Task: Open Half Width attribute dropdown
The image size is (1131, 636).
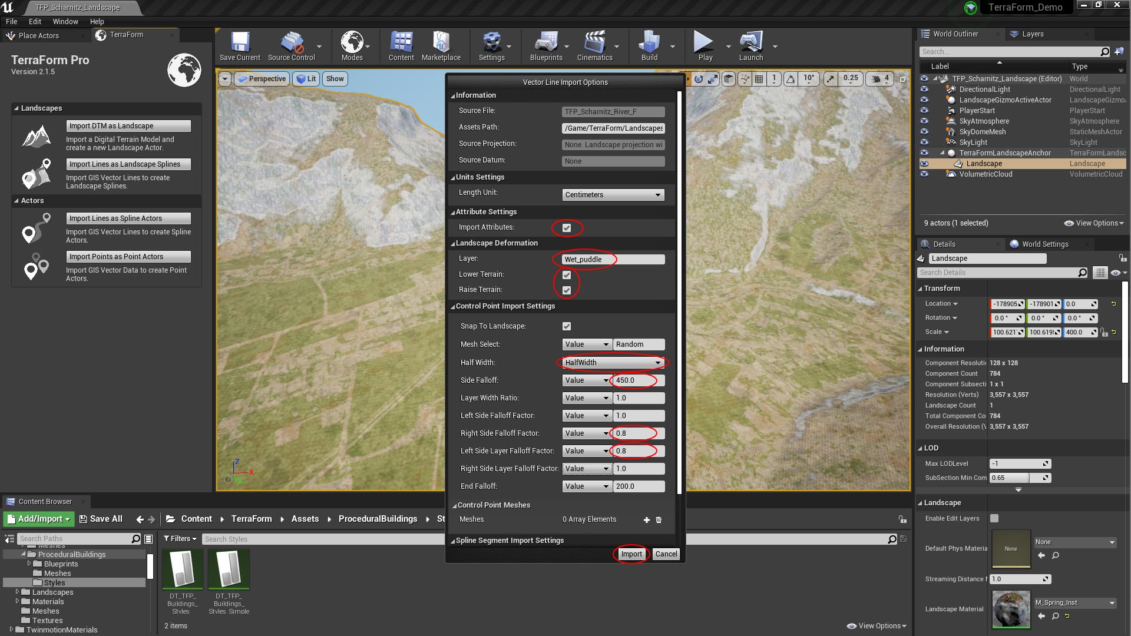Action: [613, 363]
